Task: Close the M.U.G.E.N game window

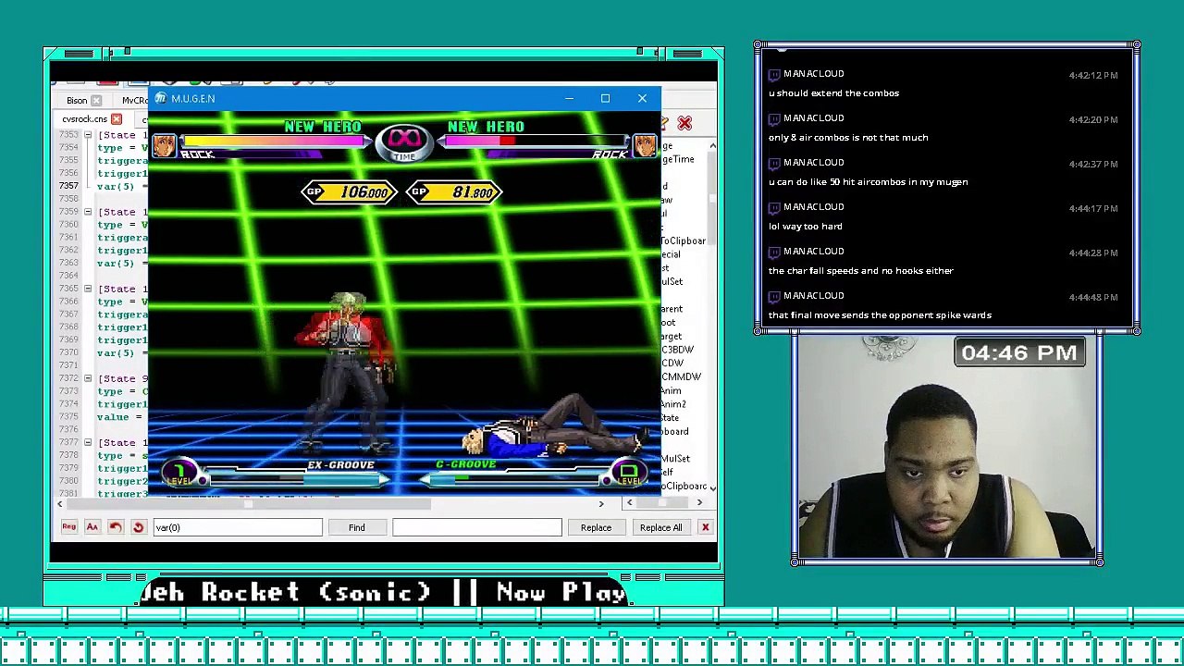Action: pos(642,98)
